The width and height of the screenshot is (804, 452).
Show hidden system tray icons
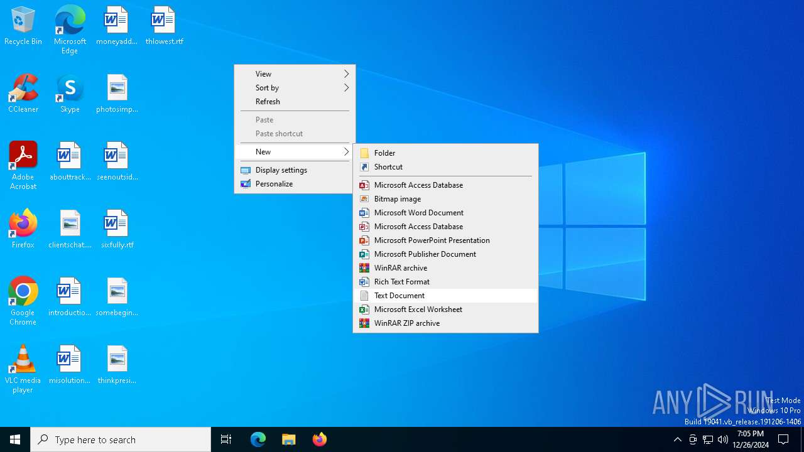click(677, 439)
